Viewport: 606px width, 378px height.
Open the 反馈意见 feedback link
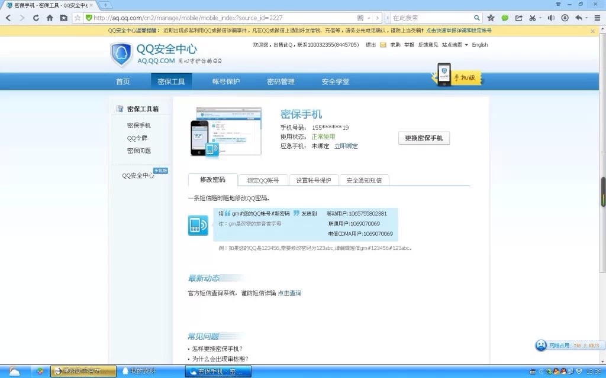(428, 45)
